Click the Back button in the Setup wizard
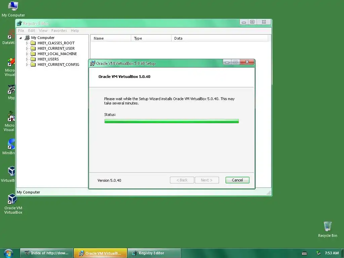This screenshot has height=258, width=344. tap(182, 180)
